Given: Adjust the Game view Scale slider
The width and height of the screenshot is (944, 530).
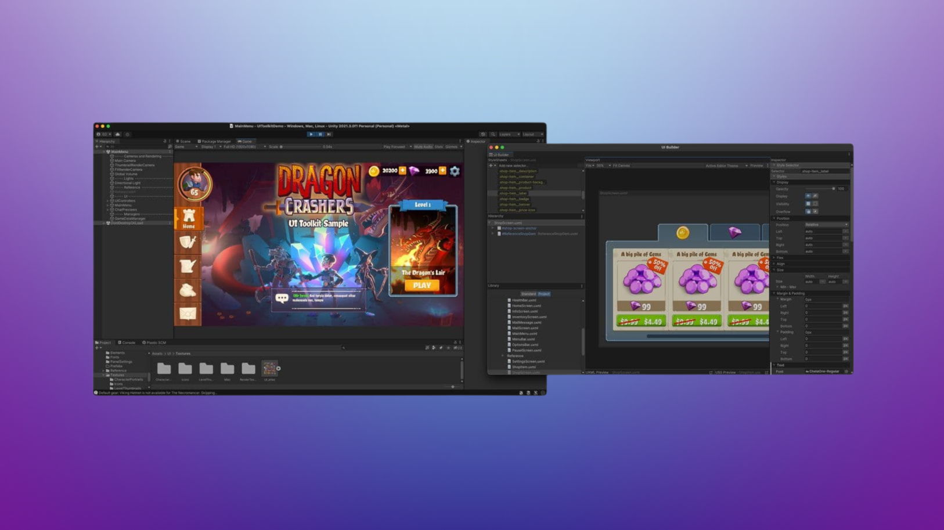Looking at the screenshot, I should point(301,147).
